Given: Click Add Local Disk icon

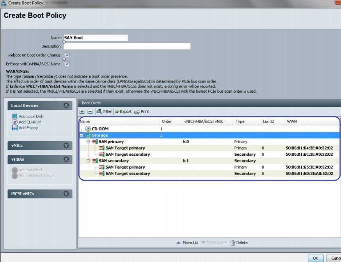Looking at the screenshot, I should click(x=15, y=116).
